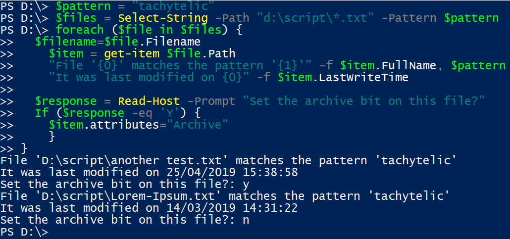Click the final PS D:\> prompt line

pos(24,232)
